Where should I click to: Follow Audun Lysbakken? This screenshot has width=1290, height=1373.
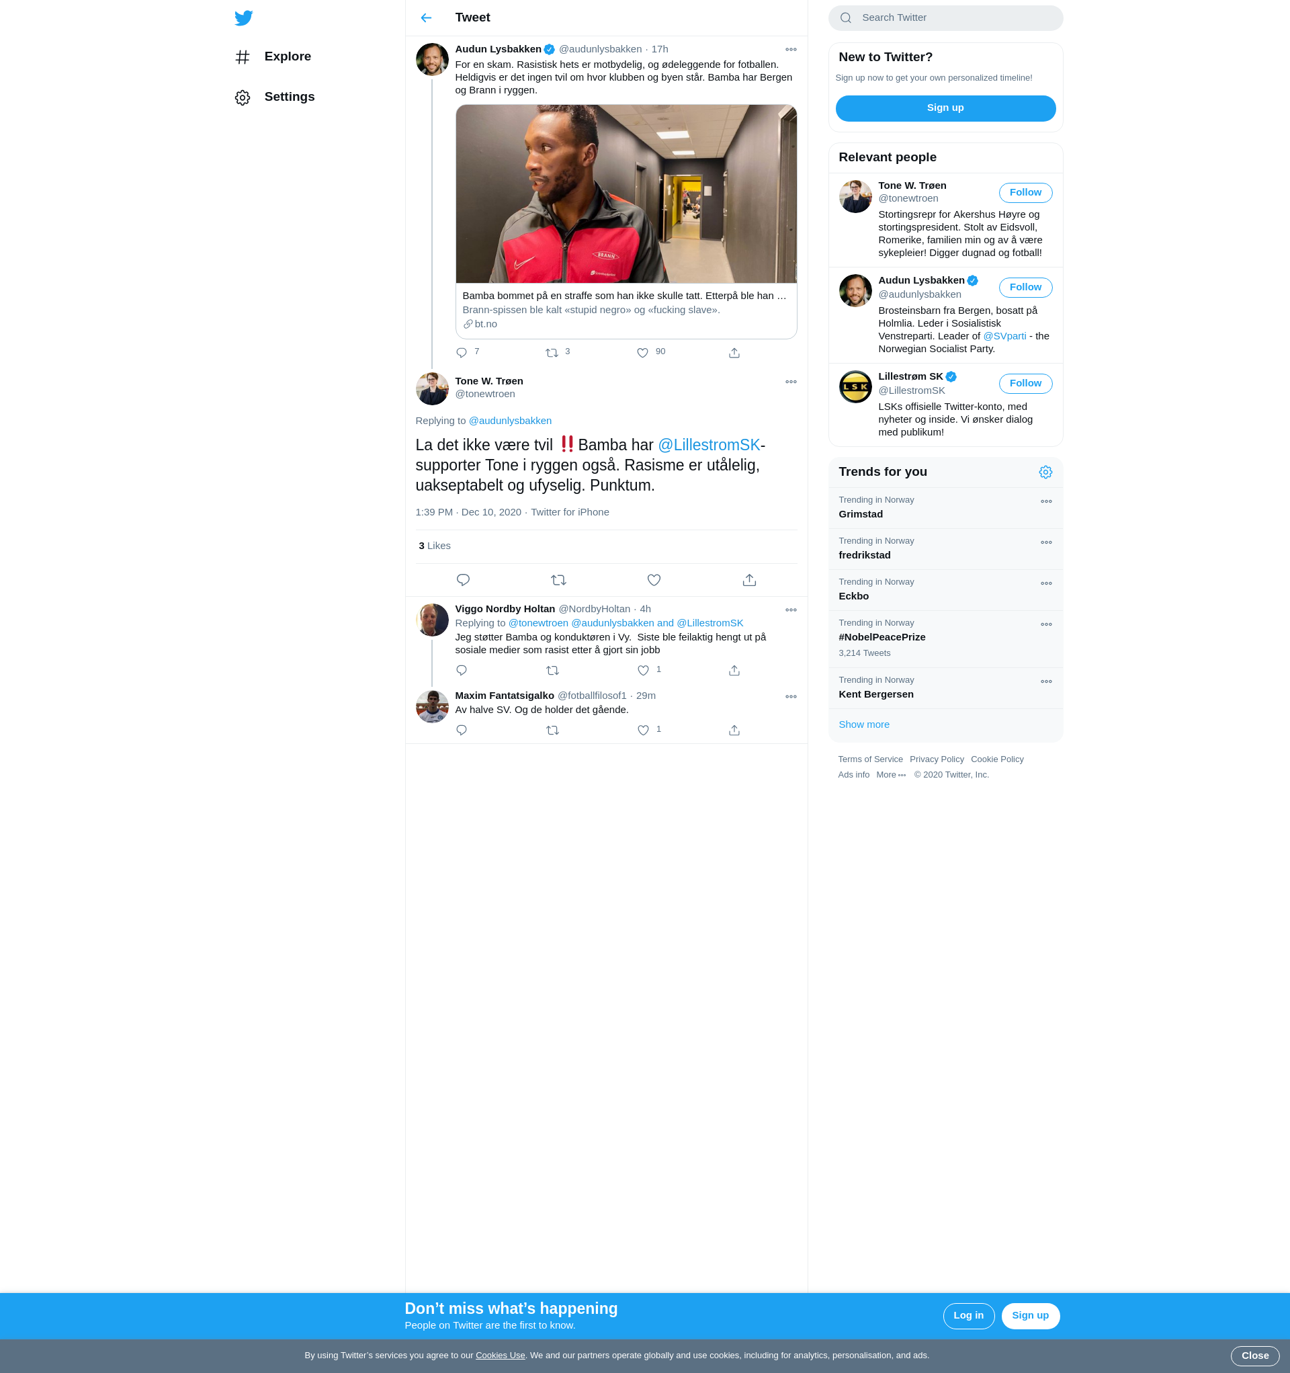(1025, 288)
